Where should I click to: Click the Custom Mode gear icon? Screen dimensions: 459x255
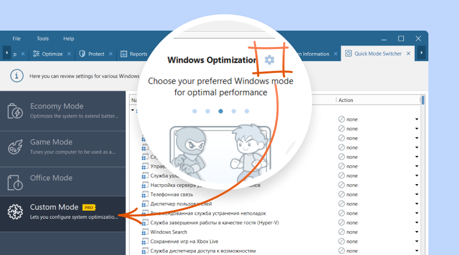pyautogui.click(x=15, y=212)
